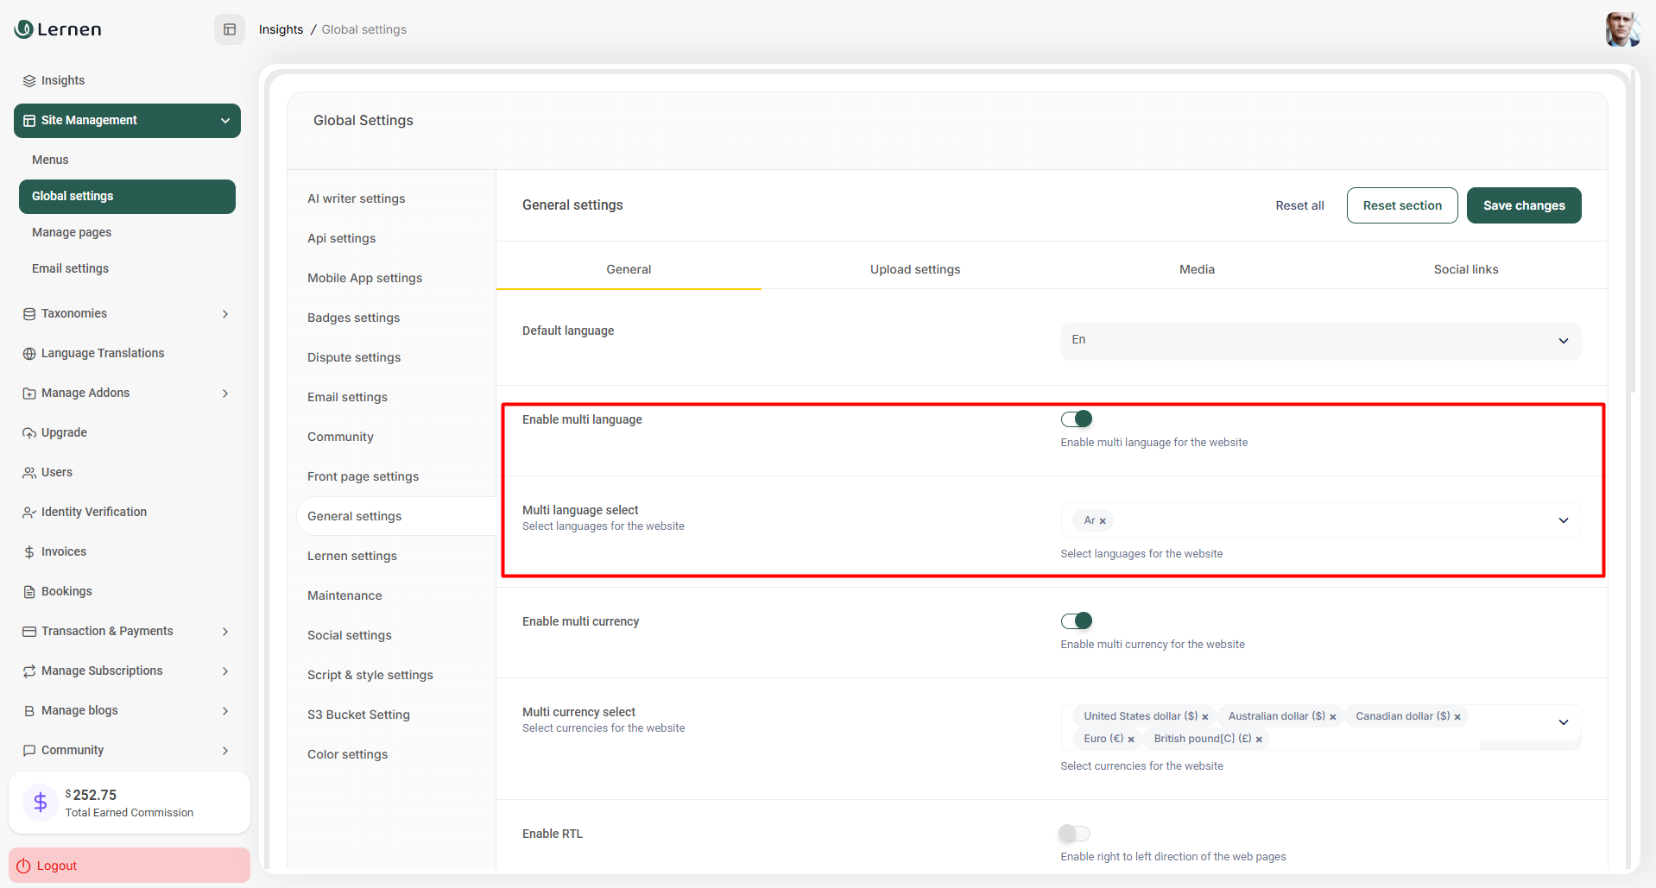The image size is (1656, 888).
Task: Click the Reset section button
Action: (x=1401, y=205)
